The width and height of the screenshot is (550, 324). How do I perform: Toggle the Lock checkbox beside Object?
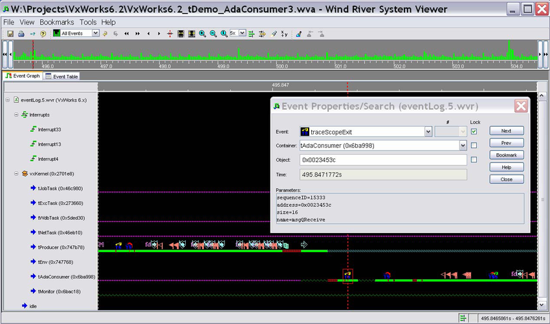pos(474,160)
